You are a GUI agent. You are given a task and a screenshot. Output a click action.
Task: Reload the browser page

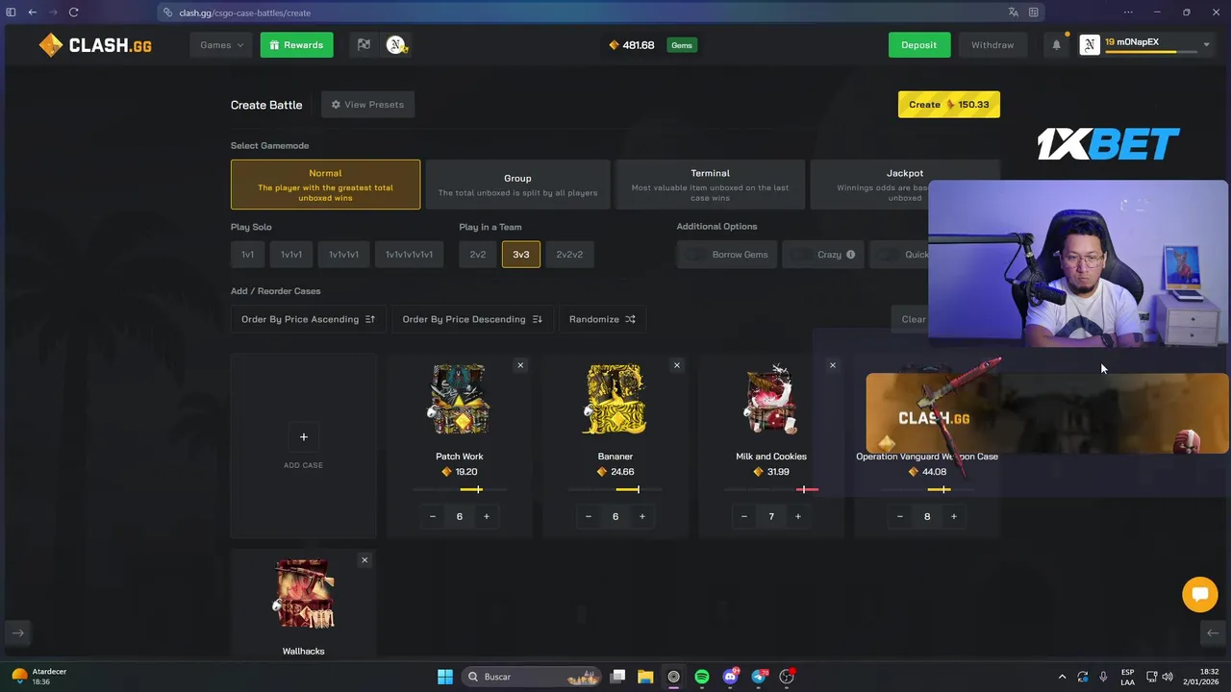click(x=73, y=12)
